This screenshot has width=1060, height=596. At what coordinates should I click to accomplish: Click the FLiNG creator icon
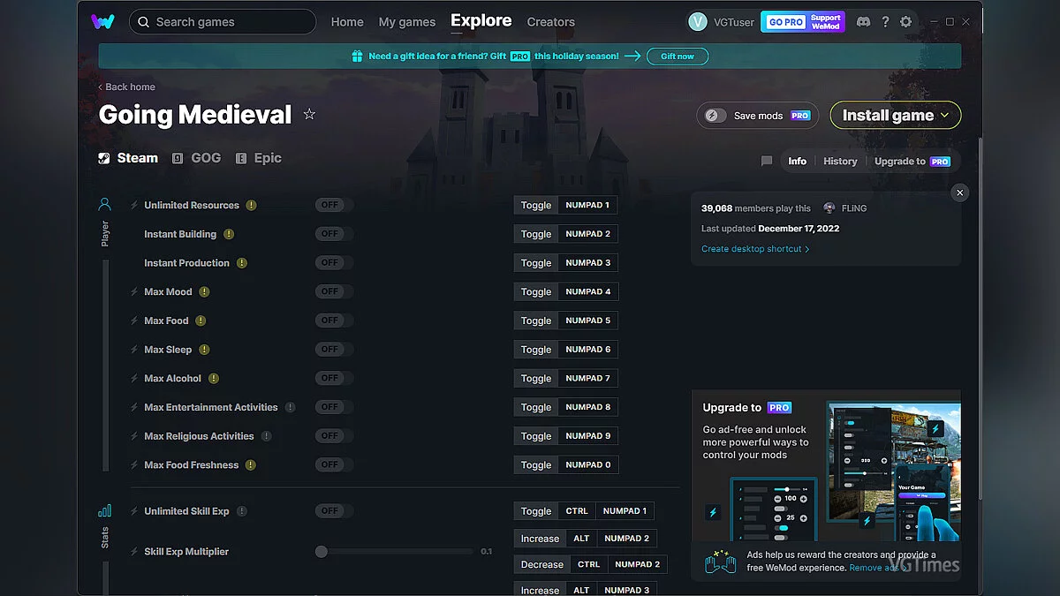(x=828, y=207)
